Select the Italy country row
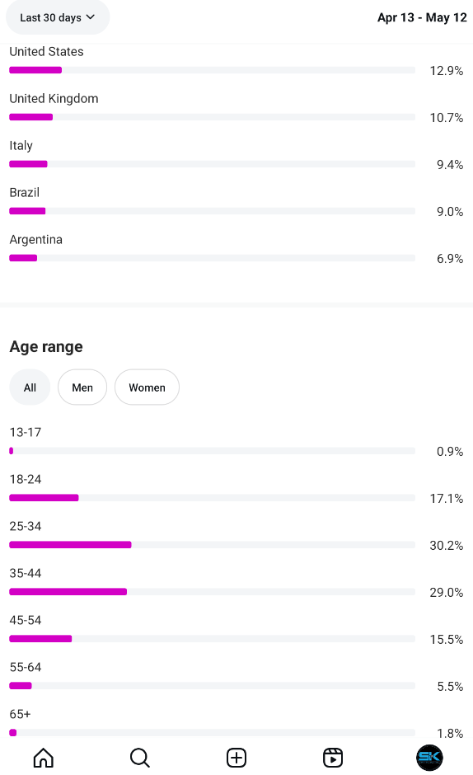The height and width of the screenshot is (775, 473). [236, 155]
